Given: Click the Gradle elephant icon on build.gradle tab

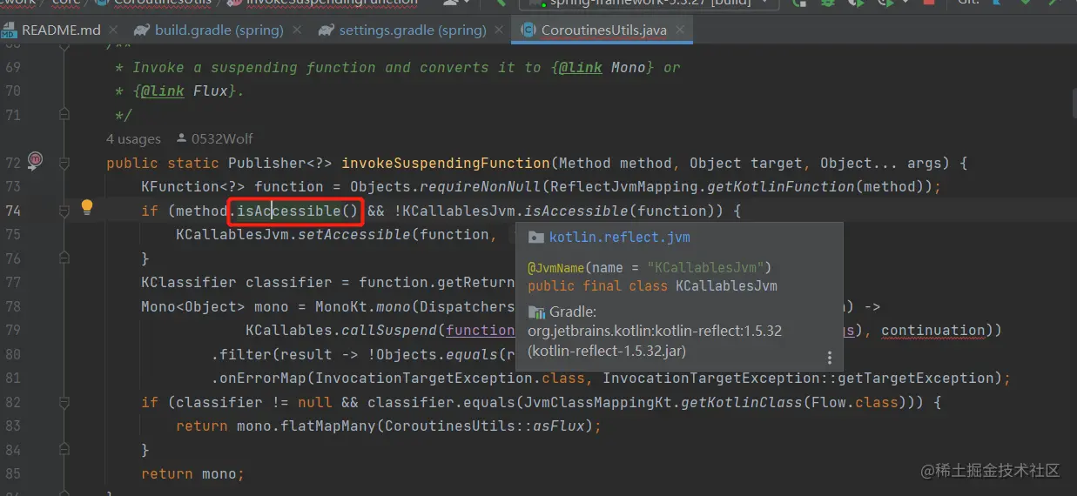Looking at the screenshot, I should tap(141, 30).
